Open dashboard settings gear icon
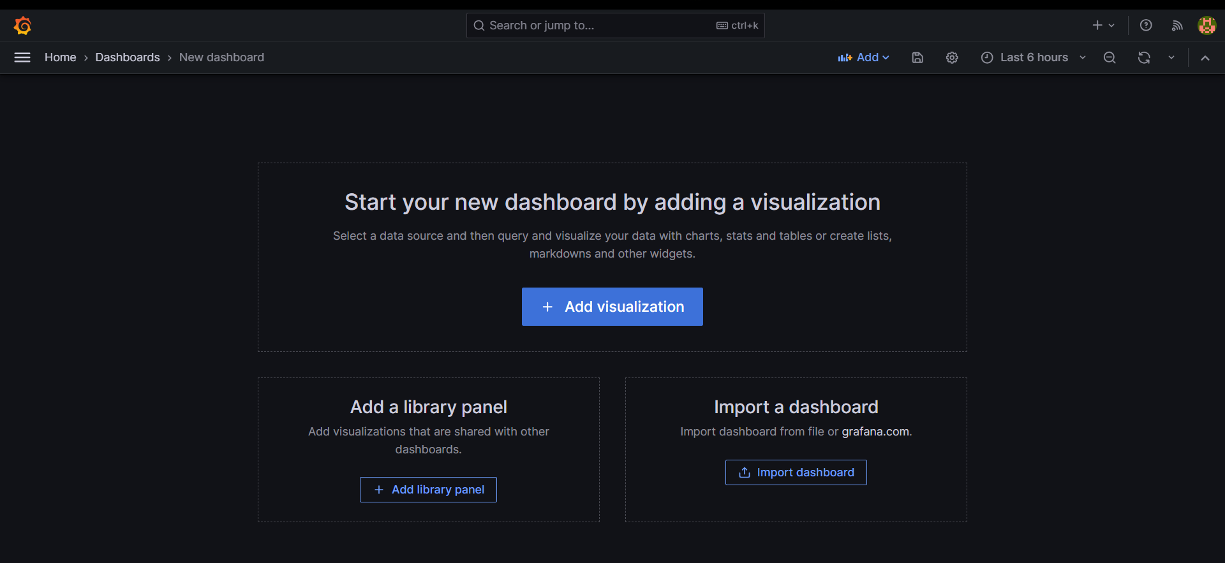The width and height of the screenshot is (1225, 563). click(952, 57)
